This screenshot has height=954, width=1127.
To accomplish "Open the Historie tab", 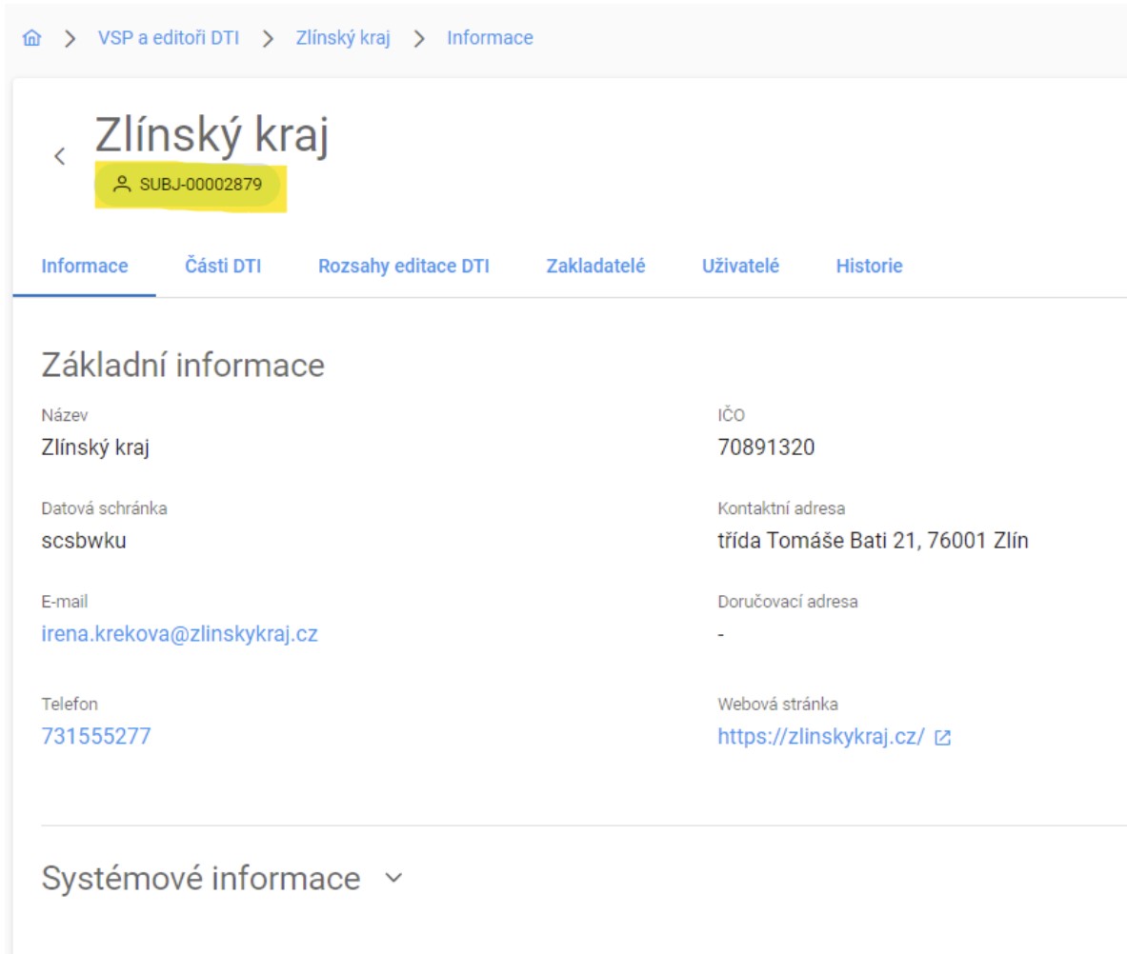I will (869, 267).
